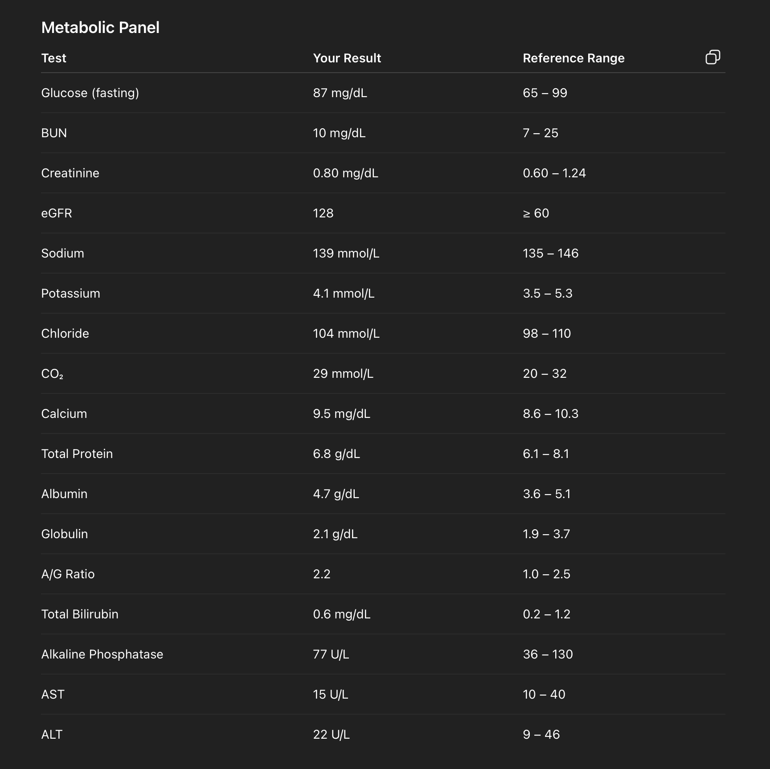Click the Globulin reference range
The height and width of the screenshot is (769, 770).
click(546, 534)
